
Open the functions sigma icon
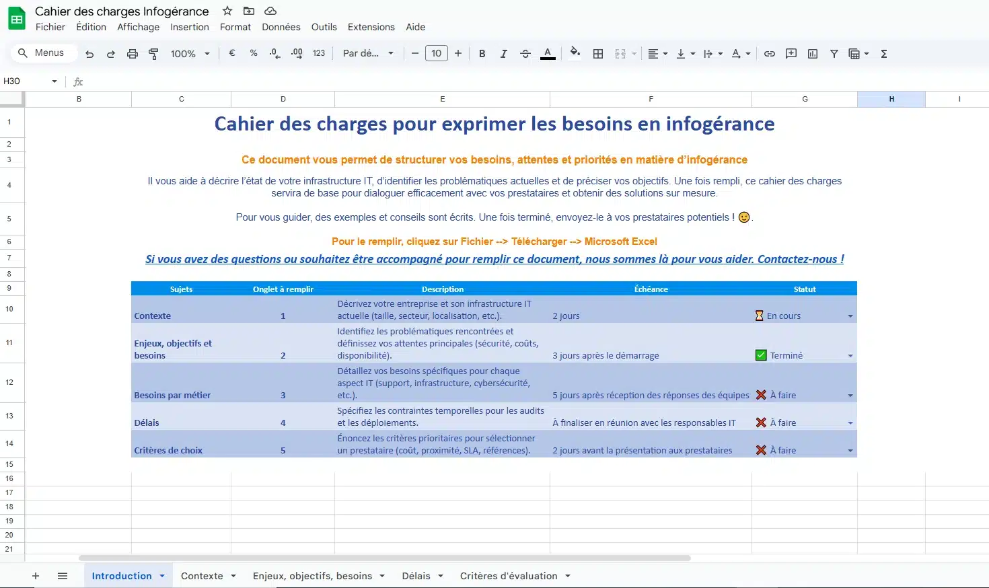(x=884, y=54)
